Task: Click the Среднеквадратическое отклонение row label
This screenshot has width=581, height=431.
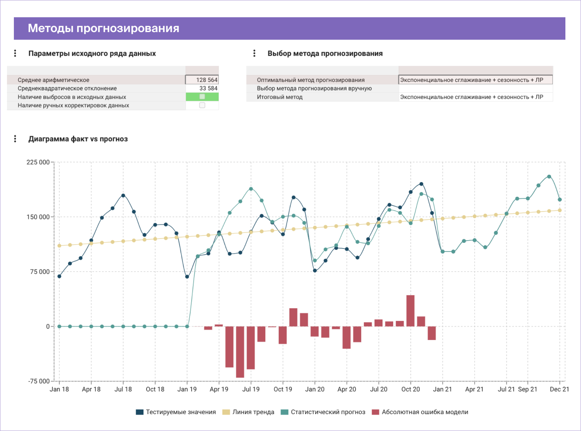Action: (67, 88)
